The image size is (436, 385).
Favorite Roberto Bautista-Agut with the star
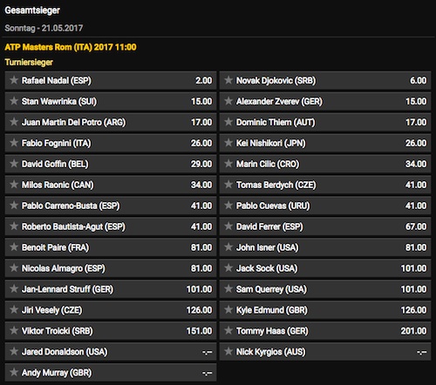point(14,226)
